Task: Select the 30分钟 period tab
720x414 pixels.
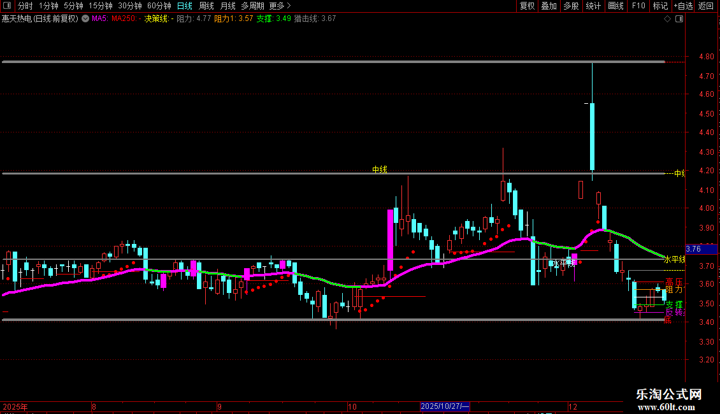Action: pyautogui.click(x=130, y=6)
